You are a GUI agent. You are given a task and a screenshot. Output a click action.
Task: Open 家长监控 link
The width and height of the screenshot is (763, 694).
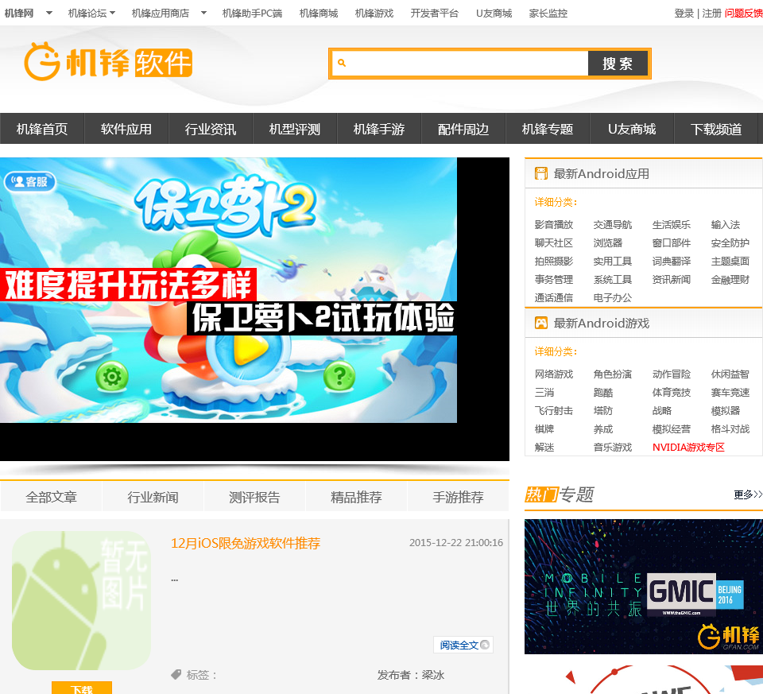coord(548,14)
